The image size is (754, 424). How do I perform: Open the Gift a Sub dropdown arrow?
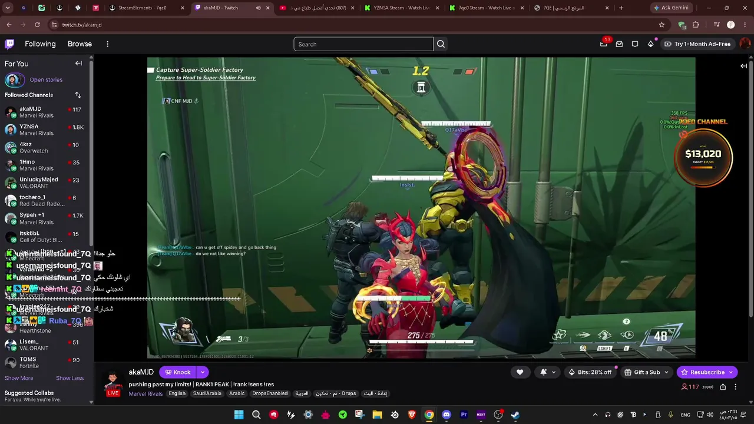tap(667, 372)
